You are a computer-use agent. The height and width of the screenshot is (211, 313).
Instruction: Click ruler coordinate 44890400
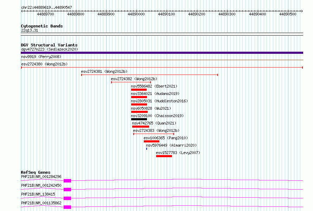(x=257, y=14)
